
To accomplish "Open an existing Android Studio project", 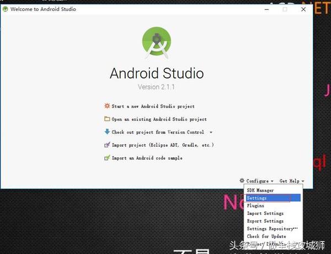I will [x=159, y=119].
